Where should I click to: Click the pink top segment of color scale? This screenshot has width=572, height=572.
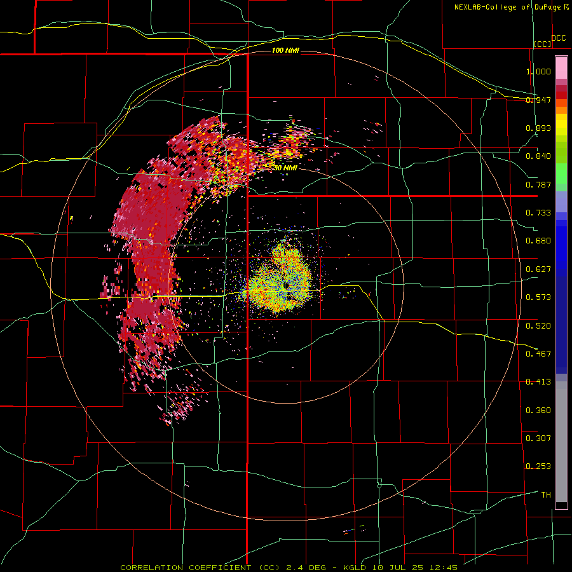(x=561, y=68)
